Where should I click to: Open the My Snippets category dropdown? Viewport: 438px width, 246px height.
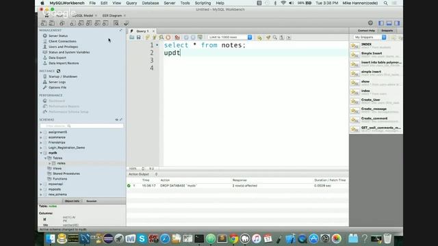370,37
